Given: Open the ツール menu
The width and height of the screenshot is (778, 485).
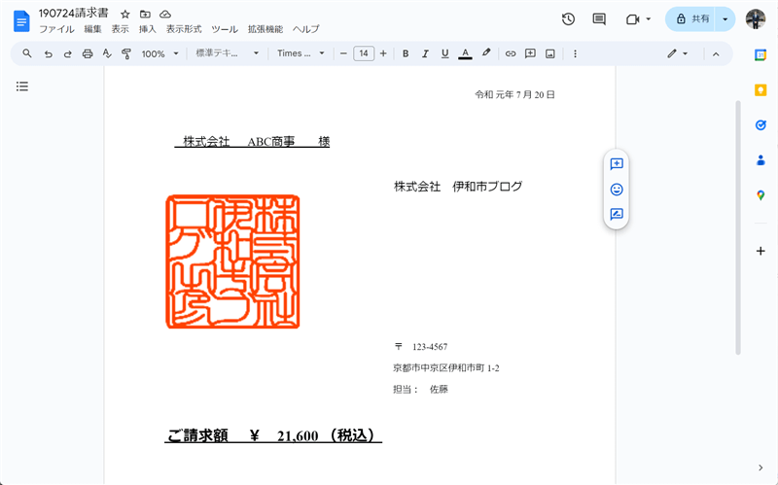Looking at the screenshot, I should [225, 29].
